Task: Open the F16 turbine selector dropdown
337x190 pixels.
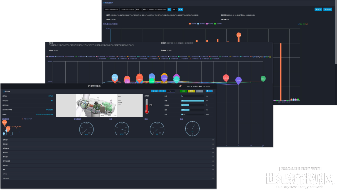Action: 171,91
